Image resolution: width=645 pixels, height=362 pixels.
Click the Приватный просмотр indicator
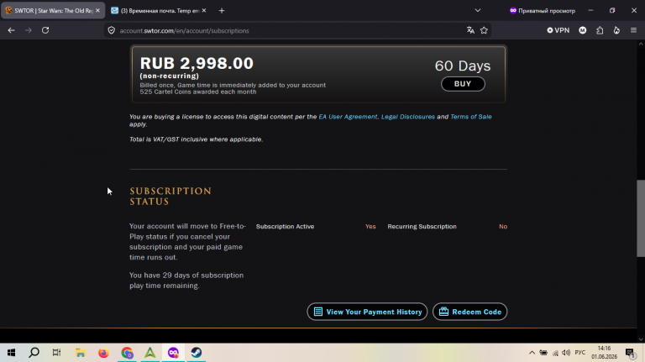[543, 11]
